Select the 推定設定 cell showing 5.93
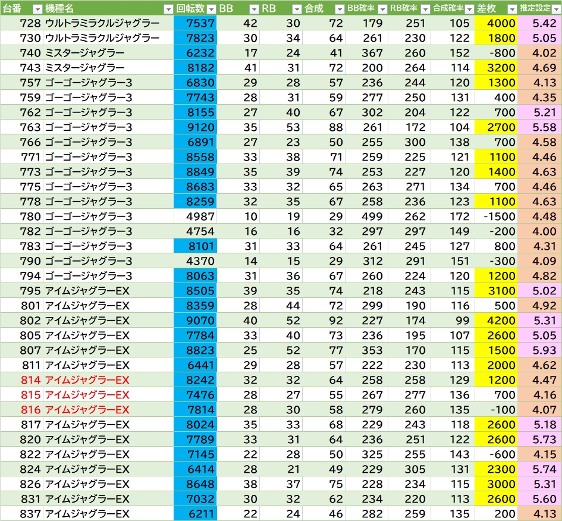 [540, 350]
